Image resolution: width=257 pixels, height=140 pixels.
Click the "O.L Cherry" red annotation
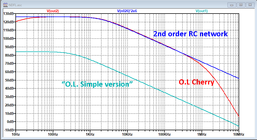196,82
